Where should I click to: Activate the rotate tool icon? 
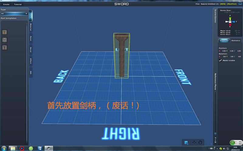[x=200, y=142]
